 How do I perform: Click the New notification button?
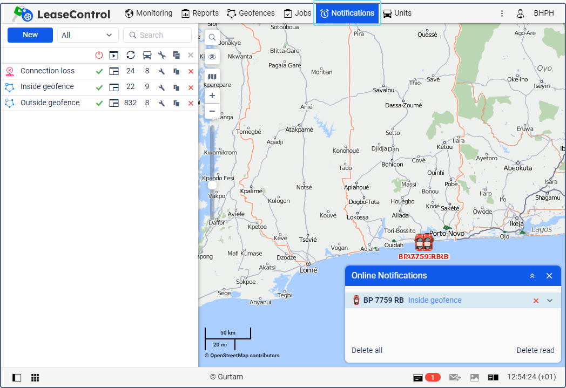pos(30,35)
